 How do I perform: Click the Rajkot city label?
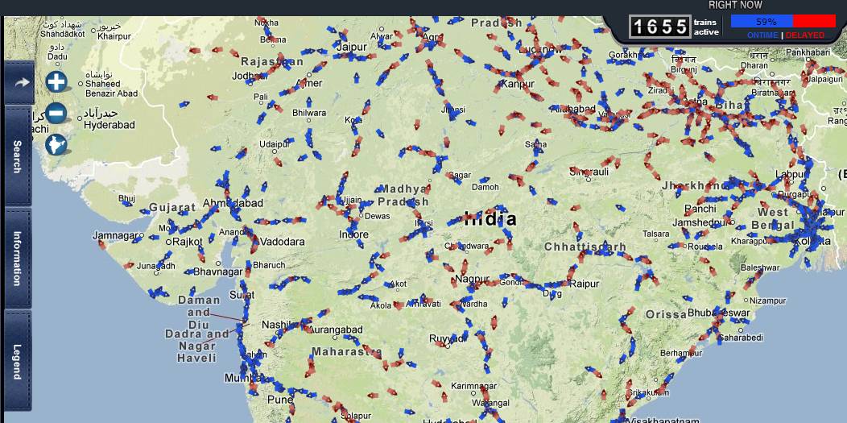click(186, 242)
